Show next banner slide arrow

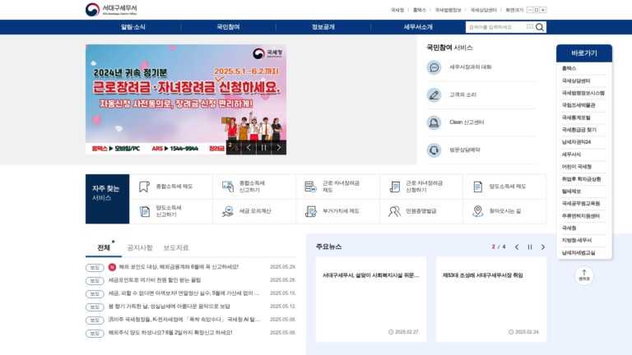278,148
